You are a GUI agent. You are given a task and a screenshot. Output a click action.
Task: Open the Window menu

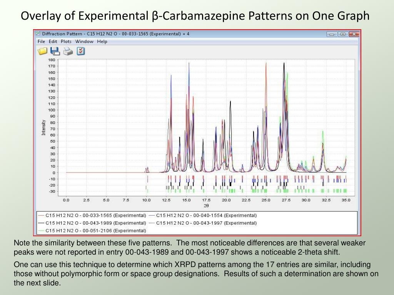[84, 41]
